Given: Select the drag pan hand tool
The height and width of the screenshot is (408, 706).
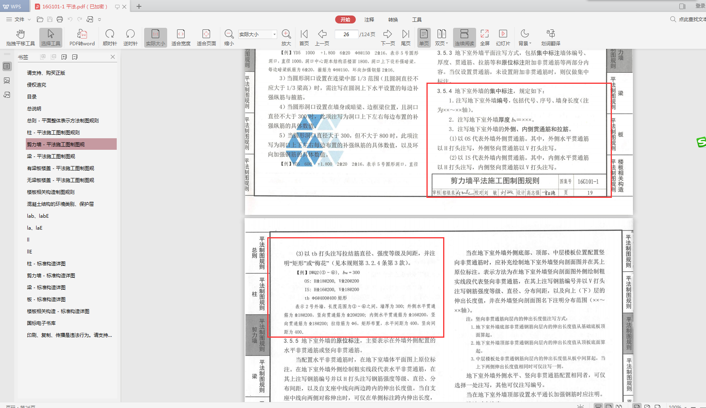Looking at the screenshot, I should [20, 38].
